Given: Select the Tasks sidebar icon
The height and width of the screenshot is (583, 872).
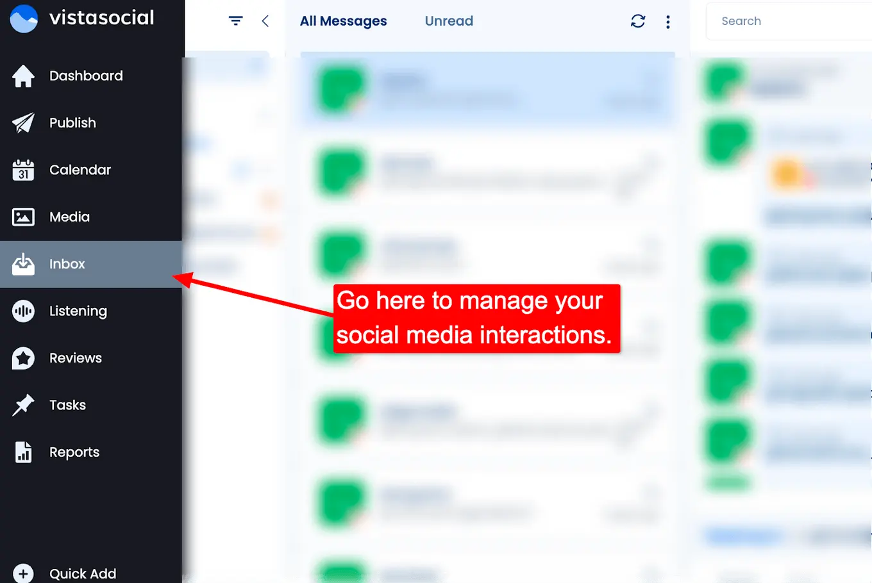Looking at the screenshot, I should pyautogui.click(x=23, y=405).
